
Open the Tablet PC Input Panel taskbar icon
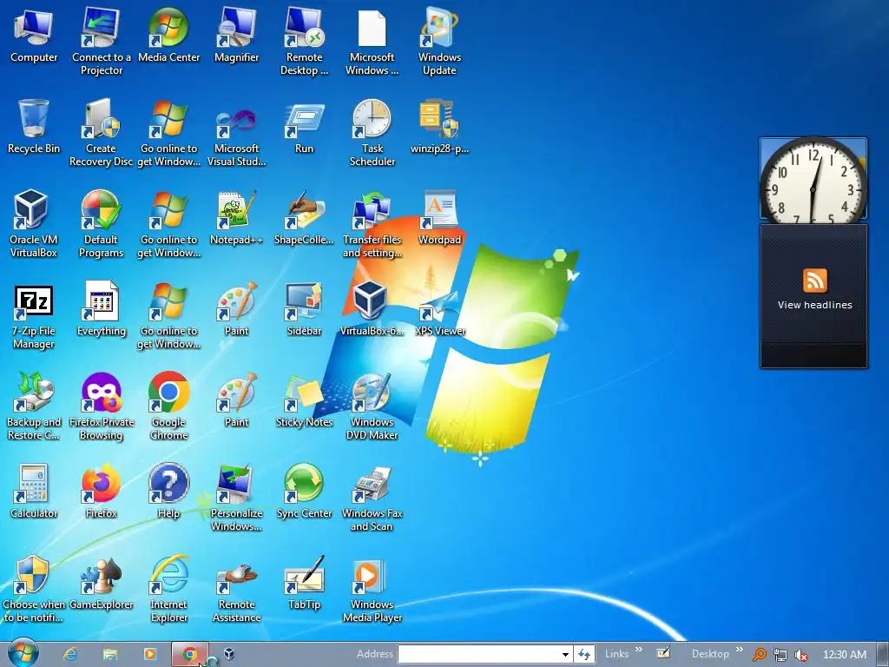[x=663, y=653]
